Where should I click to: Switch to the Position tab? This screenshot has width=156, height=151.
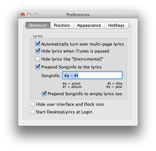pos(62,25)
